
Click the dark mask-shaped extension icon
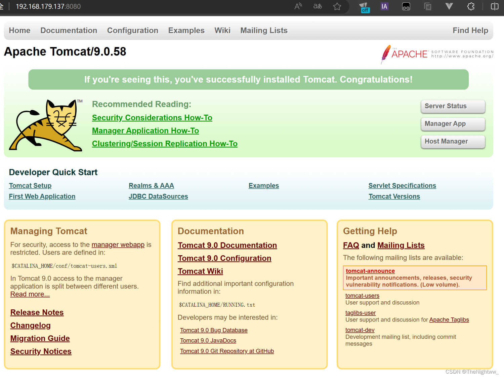click(406, 6)
